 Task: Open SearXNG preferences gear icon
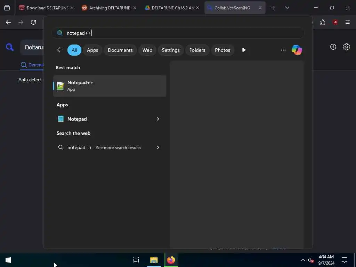(346, 47)
